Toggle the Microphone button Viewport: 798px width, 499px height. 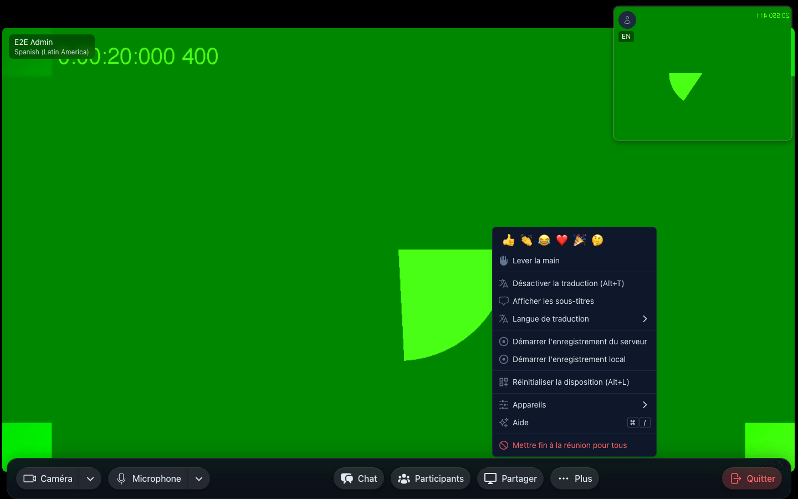pyautogui.click(x=149, y=478)
